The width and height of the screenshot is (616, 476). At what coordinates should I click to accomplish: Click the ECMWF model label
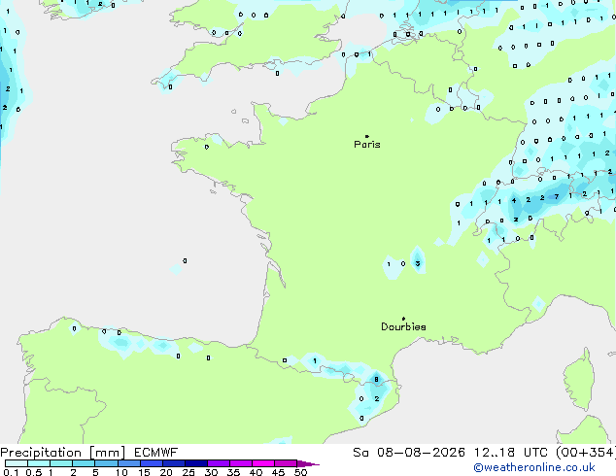[x=156, y=453]
